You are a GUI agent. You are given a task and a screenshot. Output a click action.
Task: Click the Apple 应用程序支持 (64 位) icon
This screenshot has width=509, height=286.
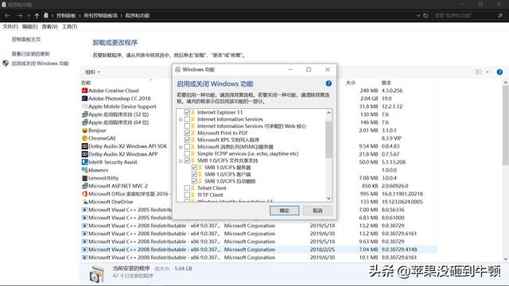coord(85,122)
